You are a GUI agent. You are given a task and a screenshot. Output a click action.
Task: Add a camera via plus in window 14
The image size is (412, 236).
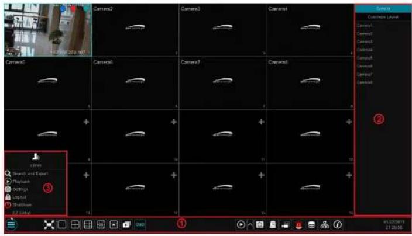[174, 175]
